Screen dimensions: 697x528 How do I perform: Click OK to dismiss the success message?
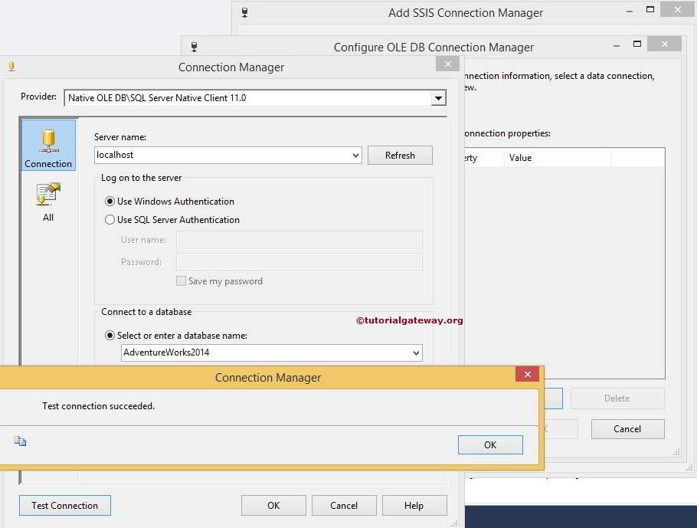coord(489,444)
